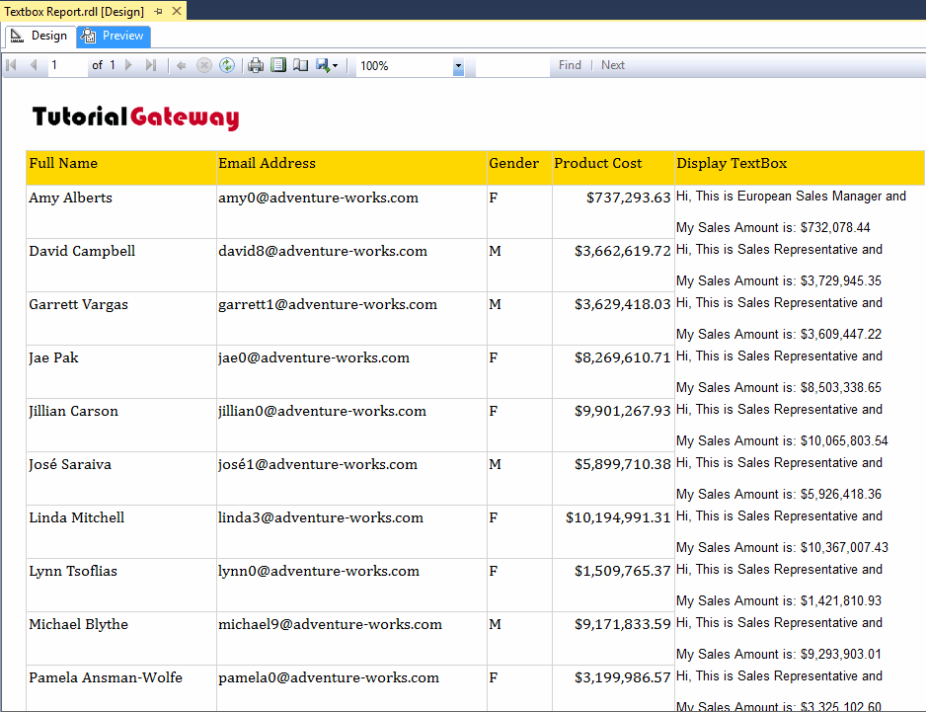Click the back to parent report arrow

point(182,65)
